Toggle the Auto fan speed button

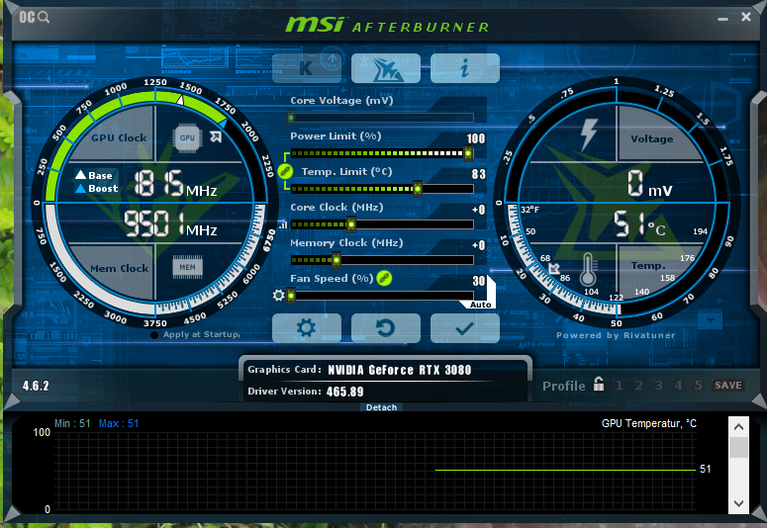480,305
